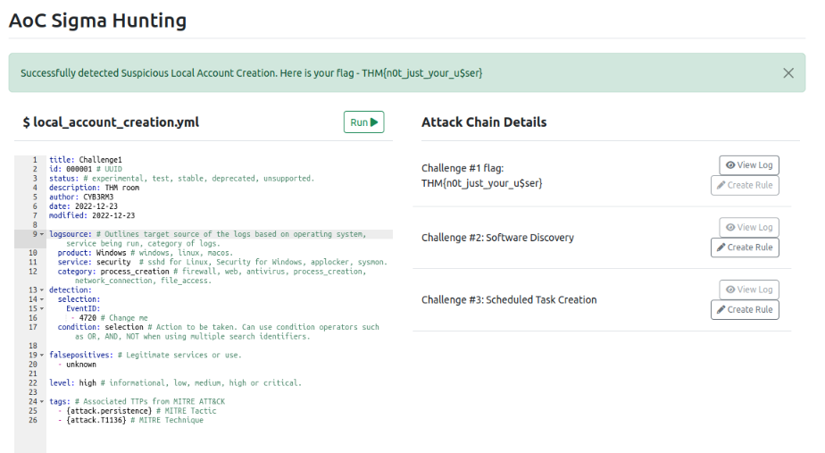
Task: View Log for Software Discovery challenge
Action: [x=749, y=227]
